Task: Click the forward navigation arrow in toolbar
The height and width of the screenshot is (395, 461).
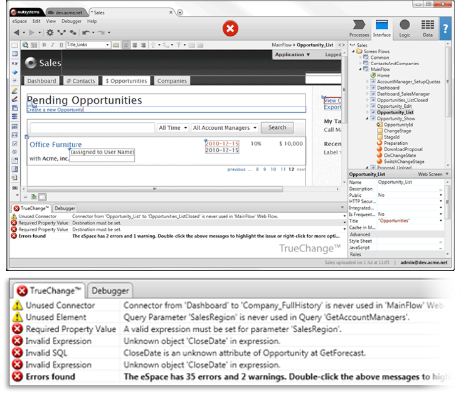Action: pyautogui.click(x=32, y=33)
